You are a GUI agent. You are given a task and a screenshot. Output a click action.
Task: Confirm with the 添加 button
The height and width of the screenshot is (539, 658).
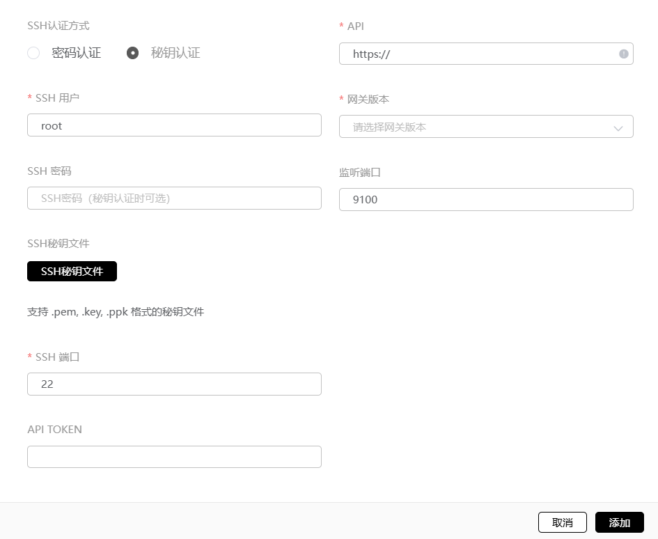pyautogui.click(x=619, y=522)
